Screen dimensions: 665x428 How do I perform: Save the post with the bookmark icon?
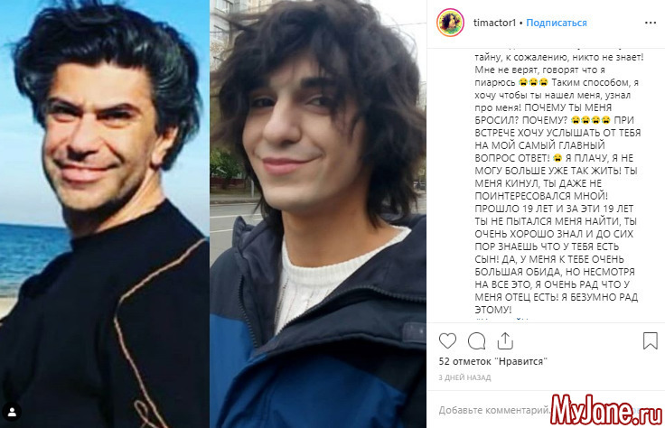point(651,340)
